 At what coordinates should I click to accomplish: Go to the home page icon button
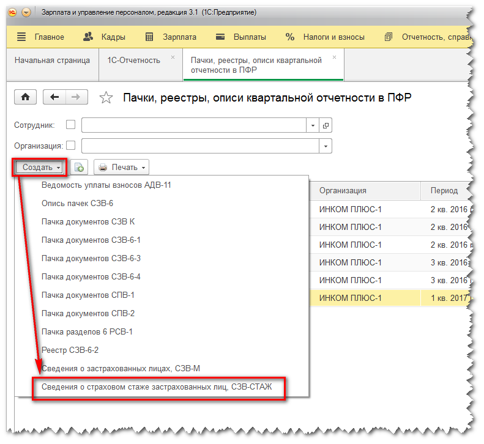click(x=25, y=97)
